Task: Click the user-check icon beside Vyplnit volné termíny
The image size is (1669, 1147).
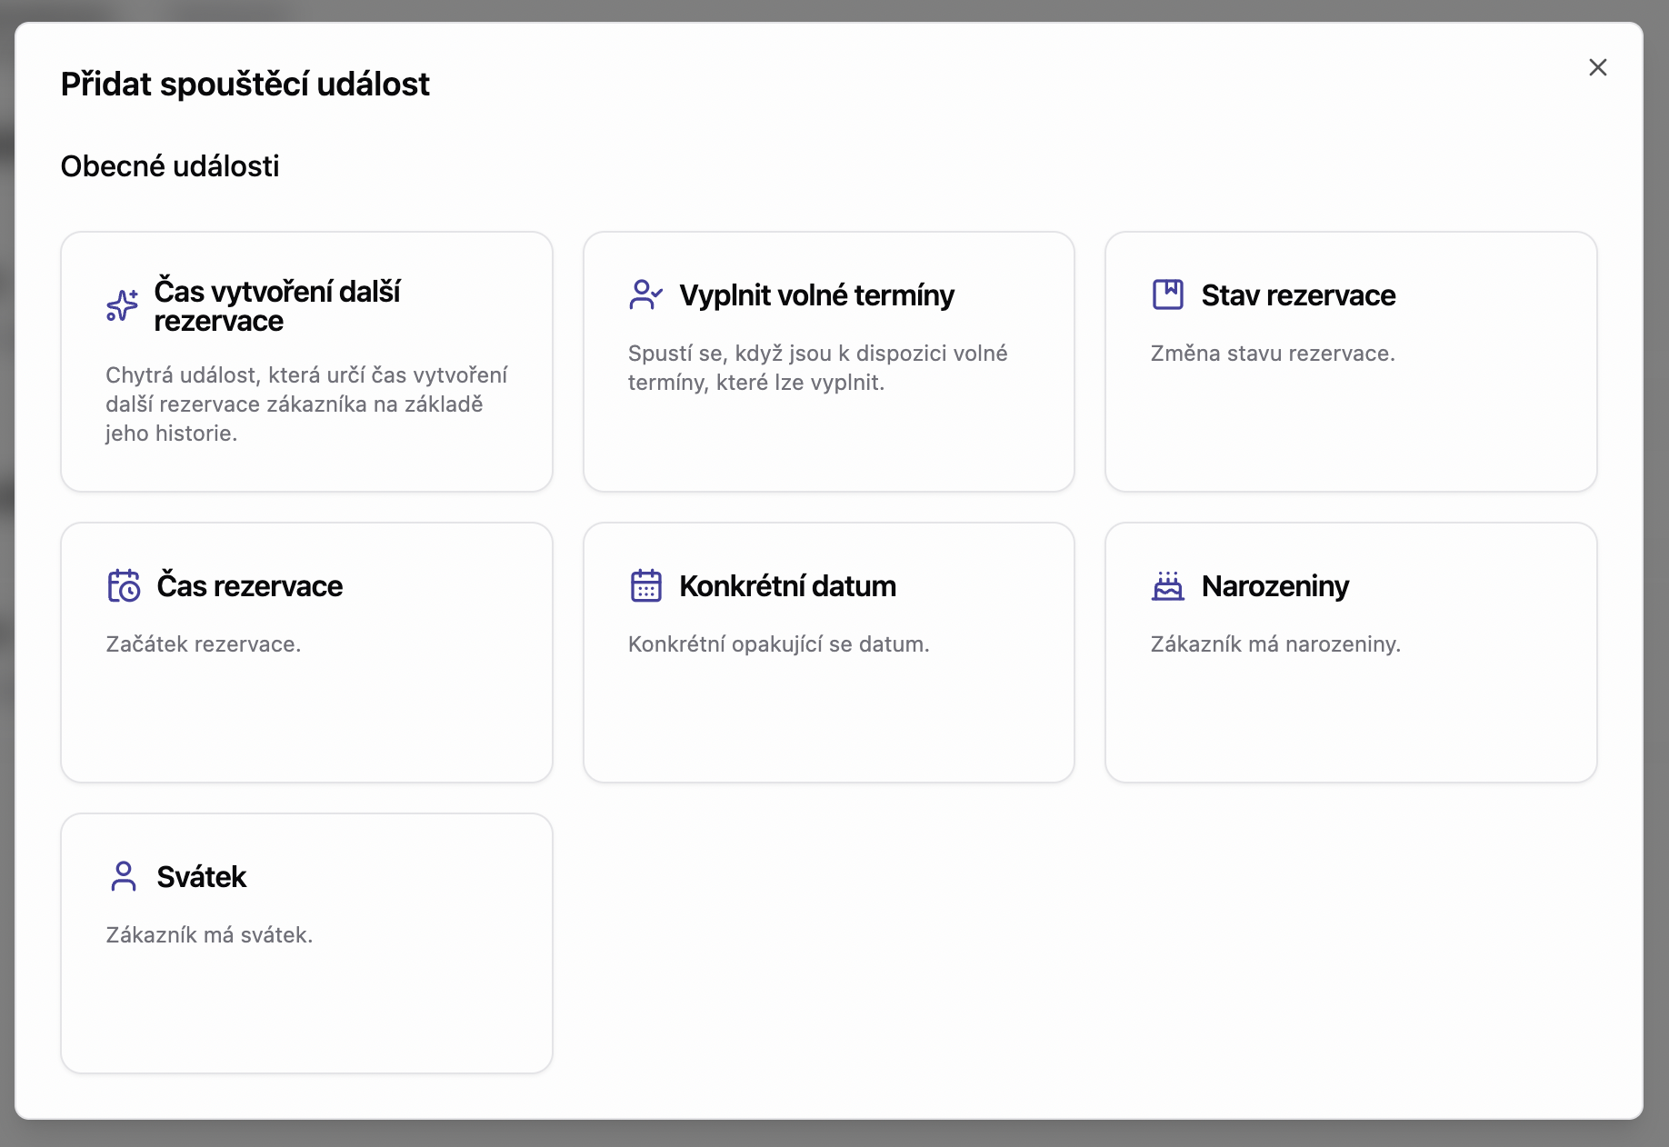Action: [x=645, y=294]
